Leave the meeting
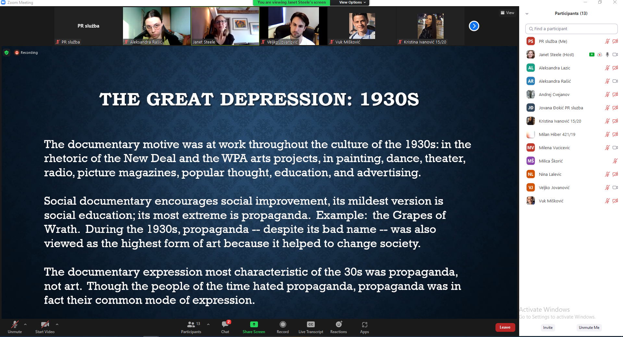Screen dimensions: 623x337 (x=505, y=327)
